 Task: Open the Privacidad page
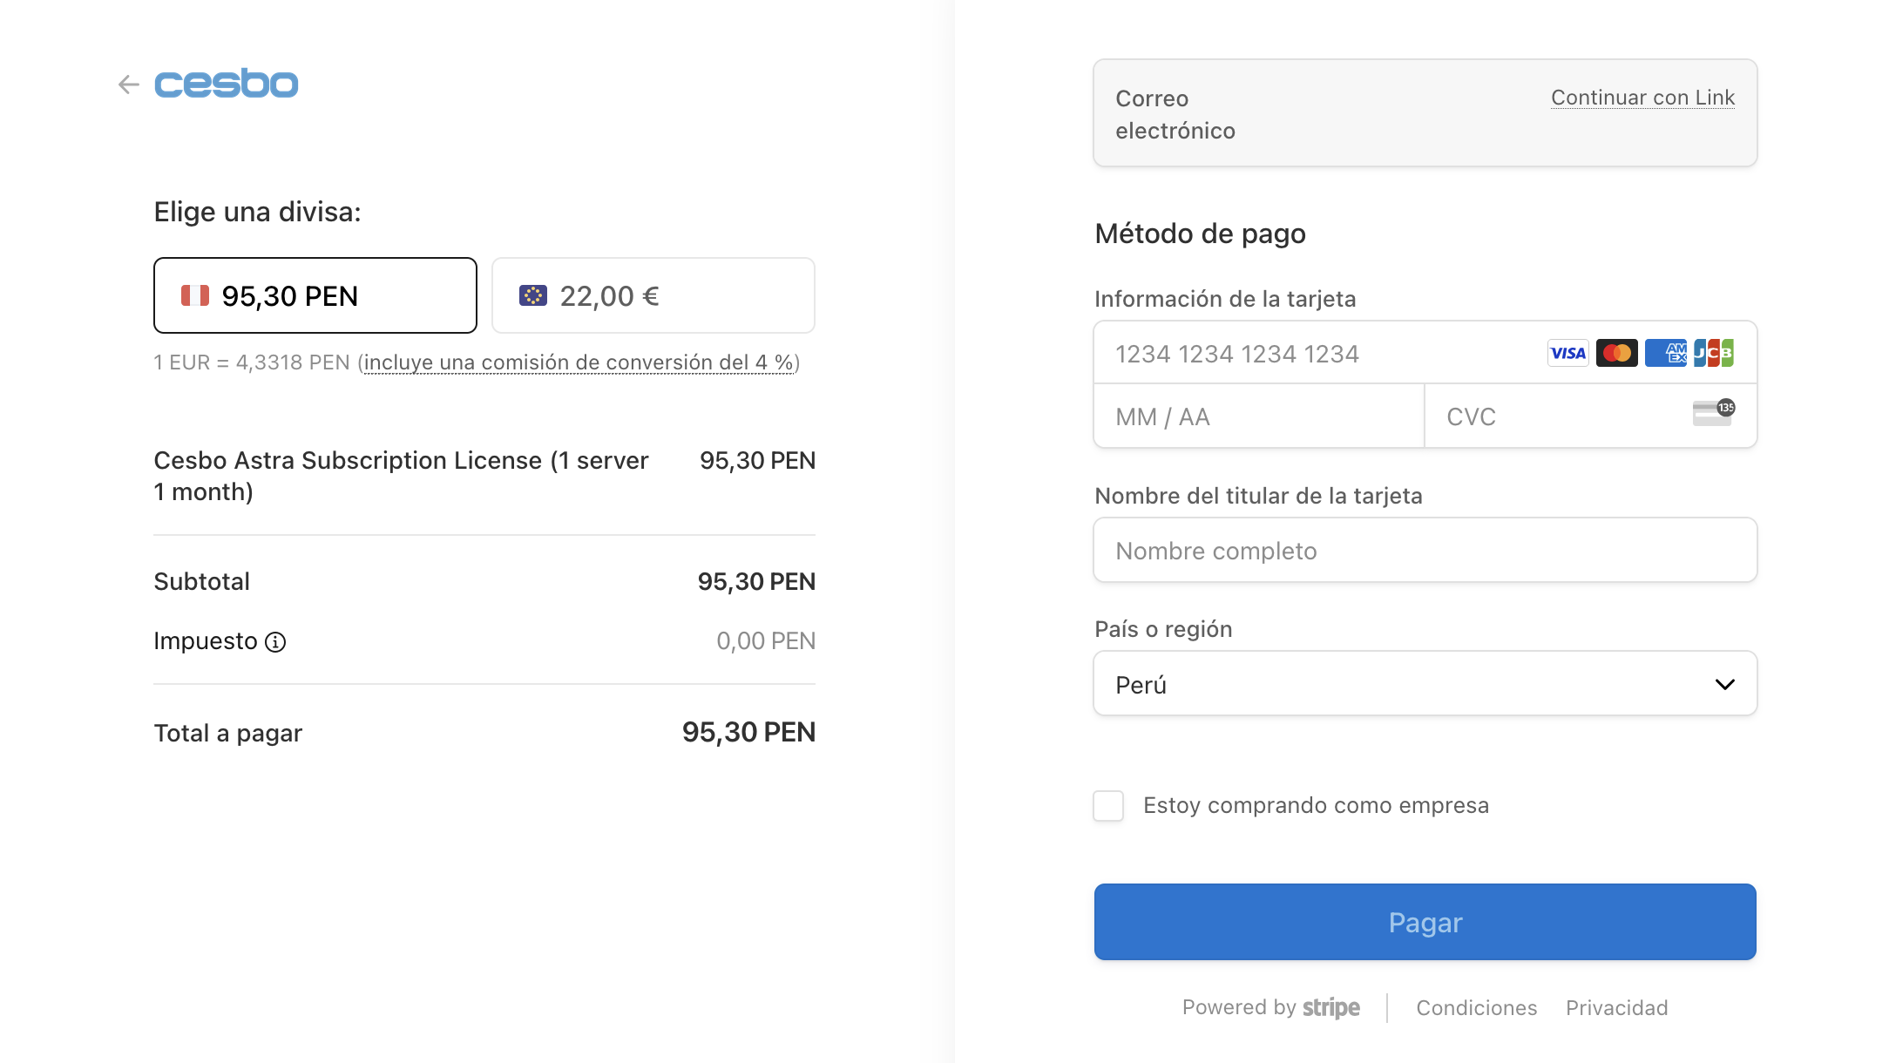coord(1617,1007)
